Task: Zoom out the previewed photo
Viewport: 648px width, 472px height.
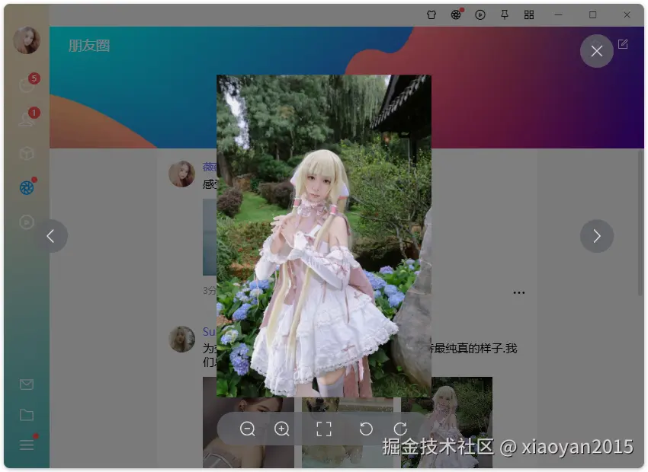Action: point(247,429)
